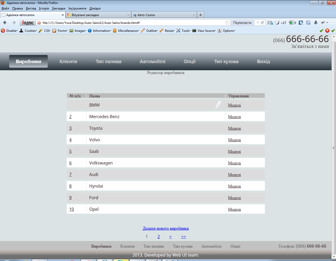Open the VK social toolbar icon

click(x=301, y=23)
